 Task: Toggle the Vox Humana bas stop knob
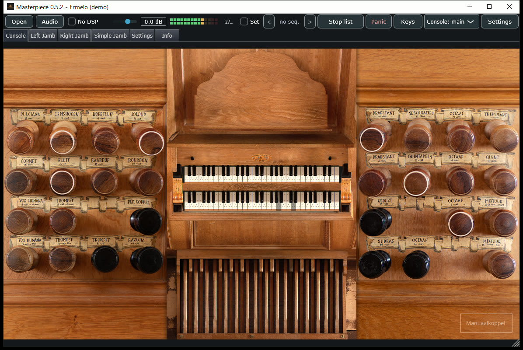click(x=20, y=259)
